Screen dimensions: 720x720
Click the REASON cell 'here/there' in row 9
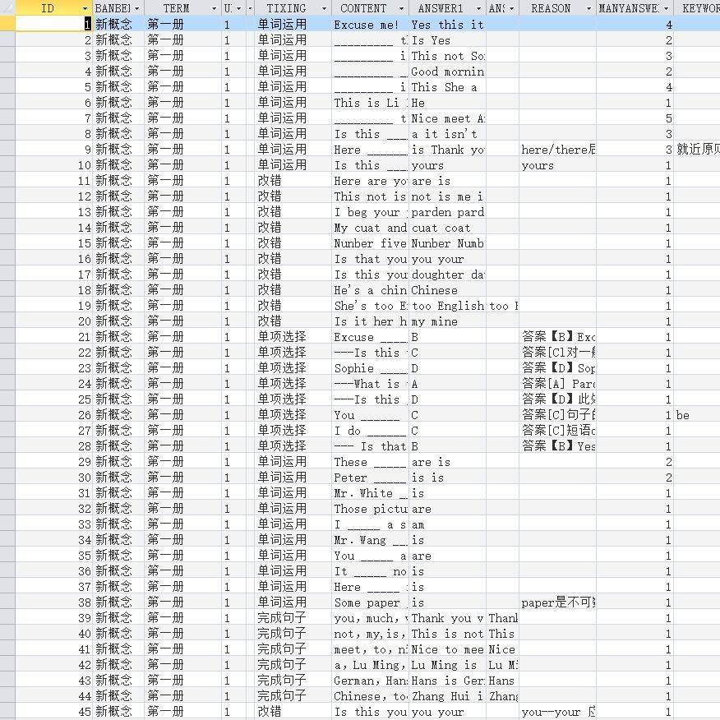557,150
